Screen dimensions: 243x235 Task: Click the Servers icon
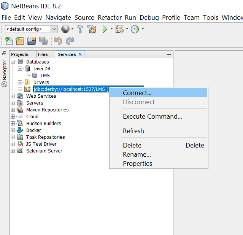tap(20, 103)
